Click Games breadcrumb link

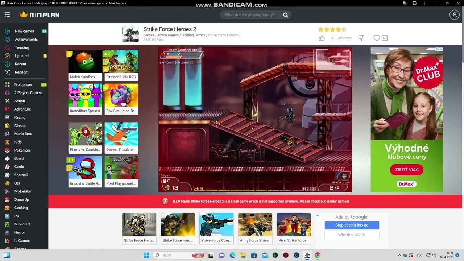[149, 35]
